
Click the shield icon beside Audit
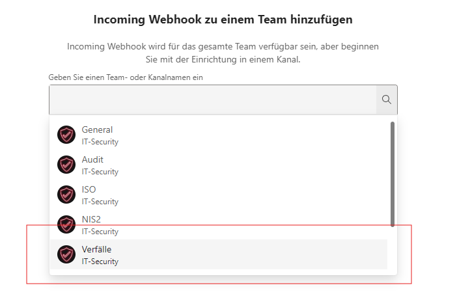[x=66, y=165]
